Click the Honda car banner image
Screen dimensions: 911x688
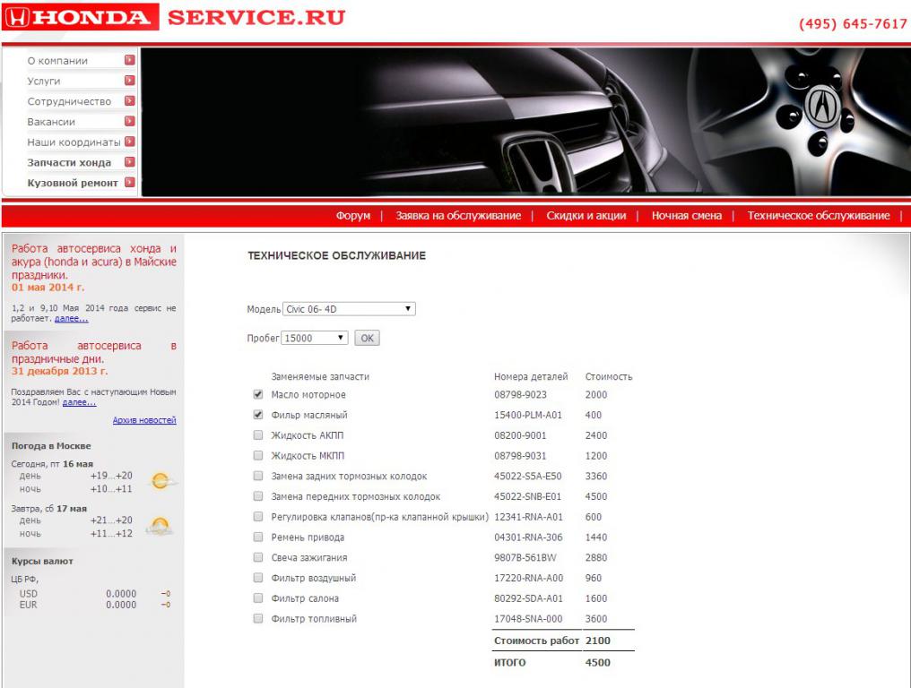[x=525, y=122]
